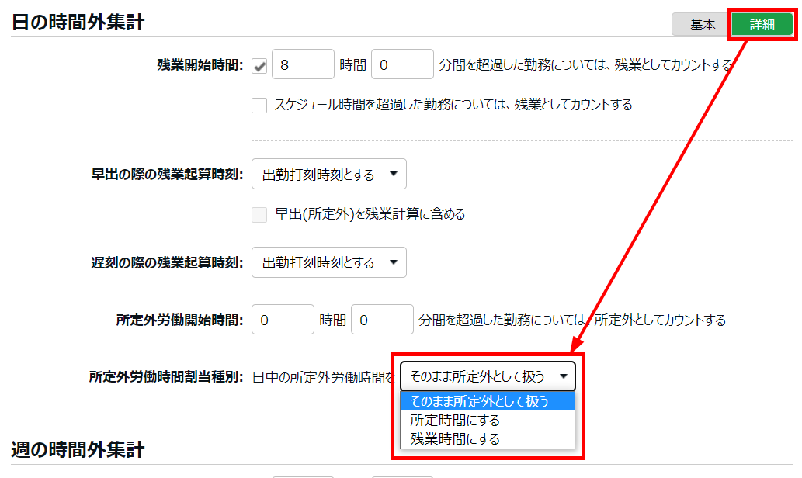Open the 遅刻の際の残業起算時刻 dropdown
The height and width of the screenshot is (478, 802).
[x=328, y=263]
